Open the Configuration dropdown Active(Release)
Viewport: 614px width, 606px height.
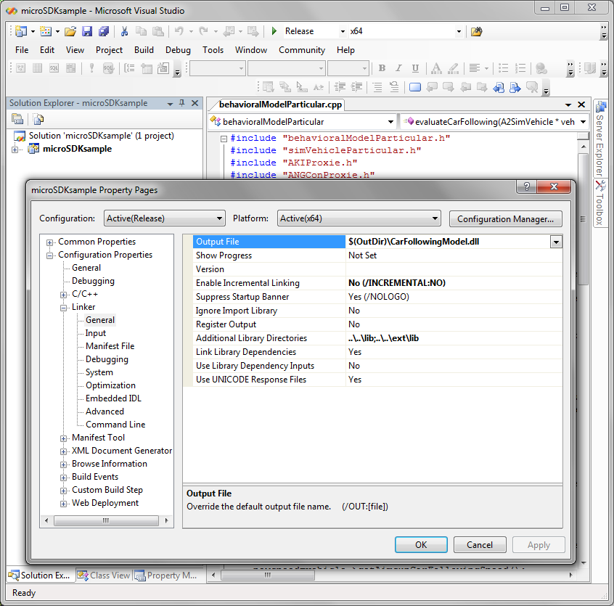click(165, 218)
